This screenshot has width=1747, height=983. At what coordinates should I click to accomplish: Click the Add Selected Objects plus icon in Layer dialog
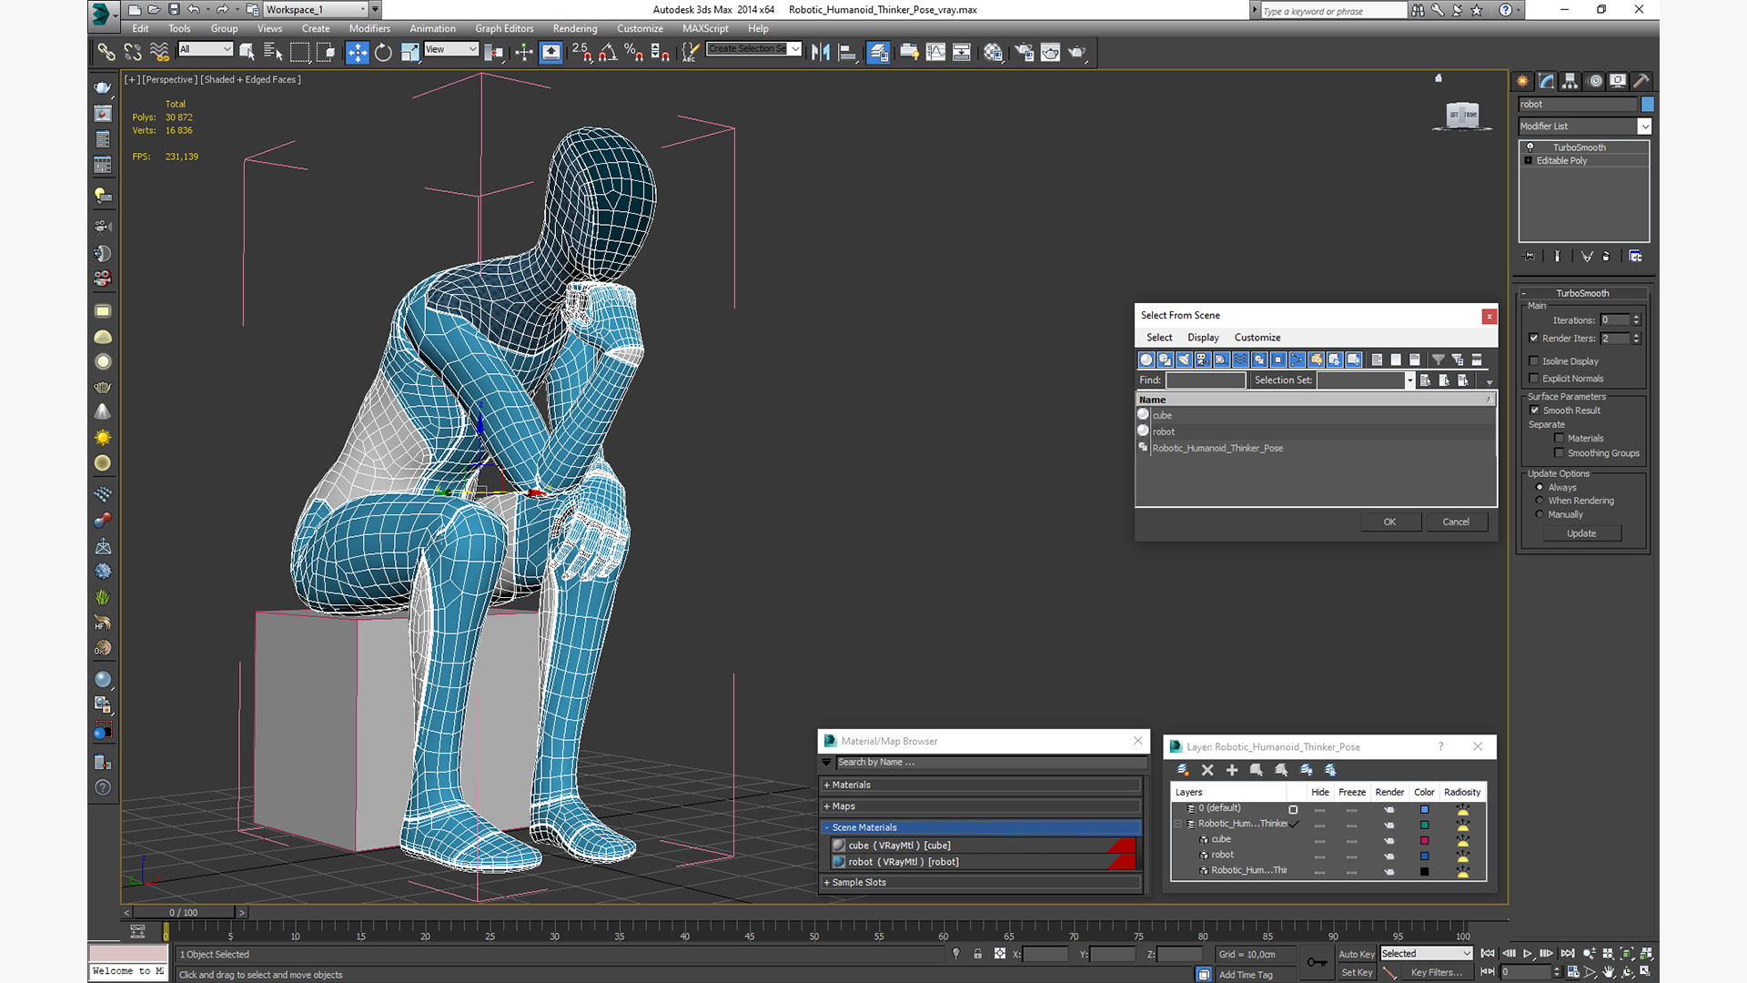(1232, 770)
